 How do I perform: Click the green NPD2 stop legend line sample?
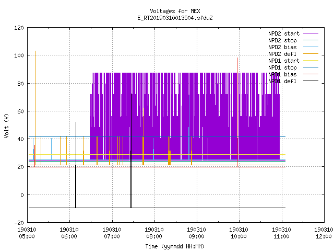click(311, 40)
